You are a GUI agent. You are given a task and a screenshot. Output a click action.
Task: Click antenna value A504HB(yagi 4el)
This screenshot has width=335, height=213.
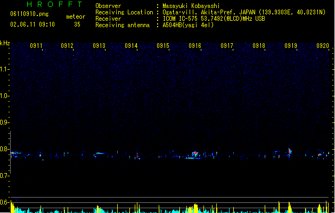click(188, 25)
